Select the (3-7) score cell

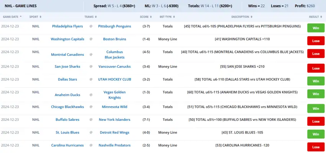coord(146,26)
